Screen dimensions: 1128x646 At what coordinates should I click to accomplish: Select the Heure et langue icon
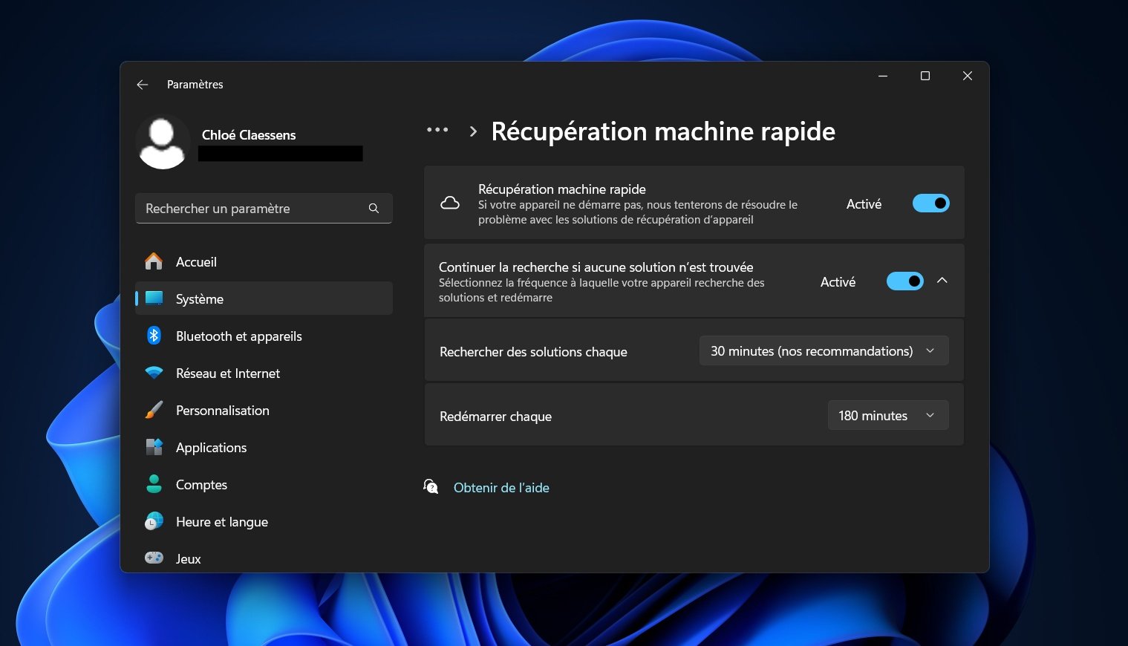tap(154, 521)
